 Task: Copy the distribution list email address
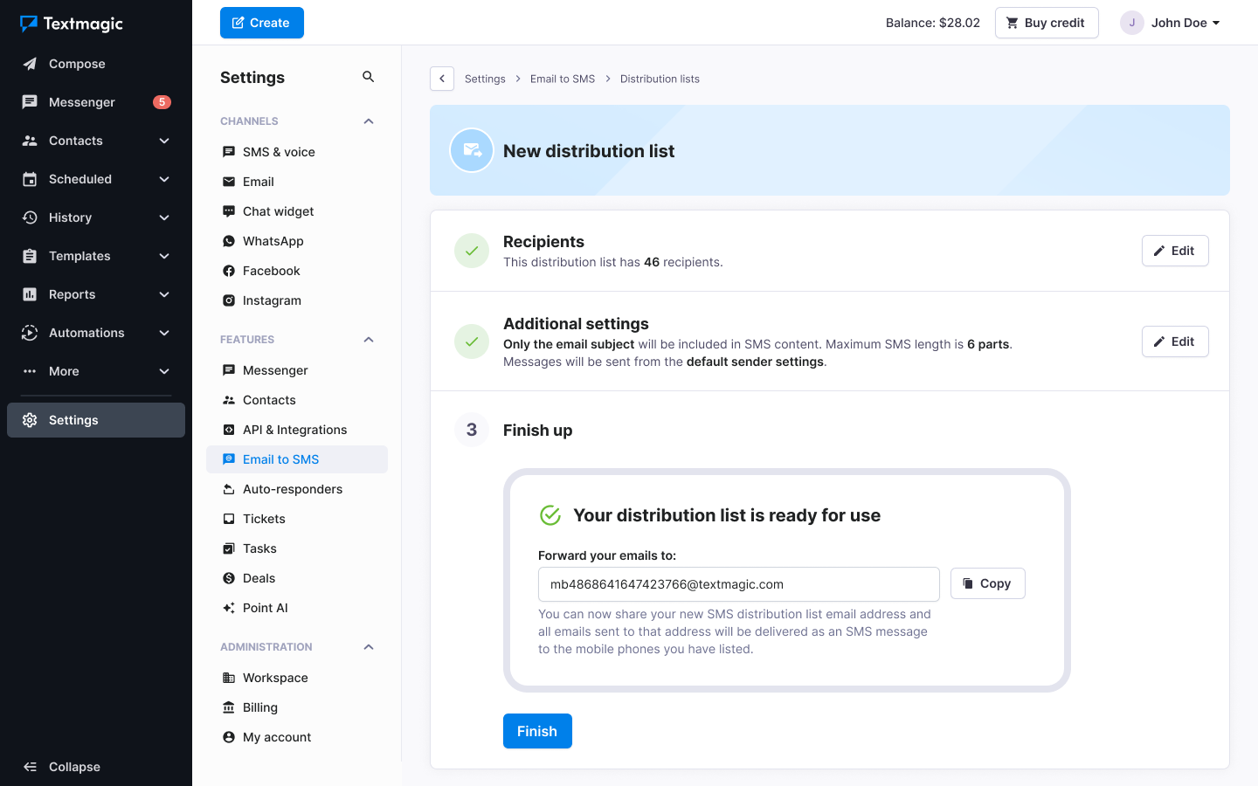987,583
